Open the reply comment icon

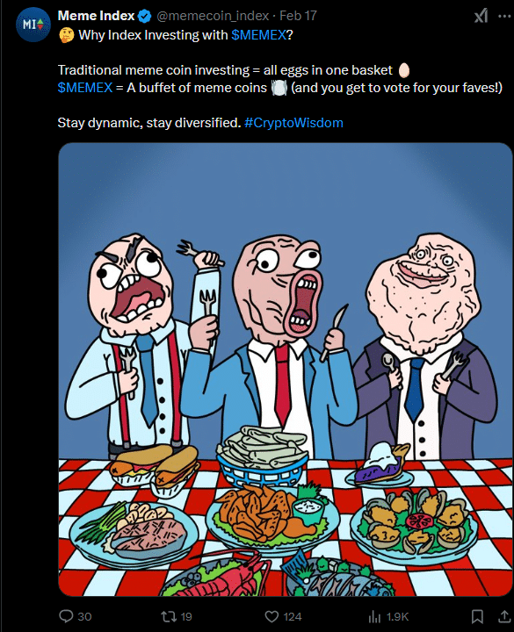[x=66, y=616]
